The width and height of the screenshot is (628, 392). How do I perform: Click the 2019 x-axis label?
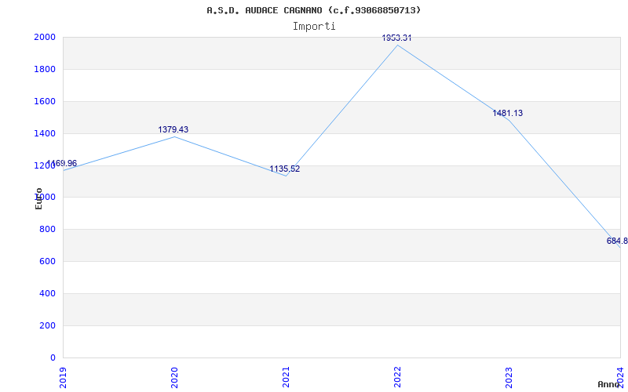[x=63, y=378]
